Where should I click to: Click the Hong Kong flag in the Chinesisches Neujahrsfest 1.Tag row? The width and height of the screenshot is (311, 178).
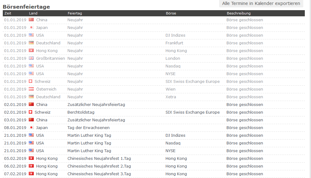point(31,158)
